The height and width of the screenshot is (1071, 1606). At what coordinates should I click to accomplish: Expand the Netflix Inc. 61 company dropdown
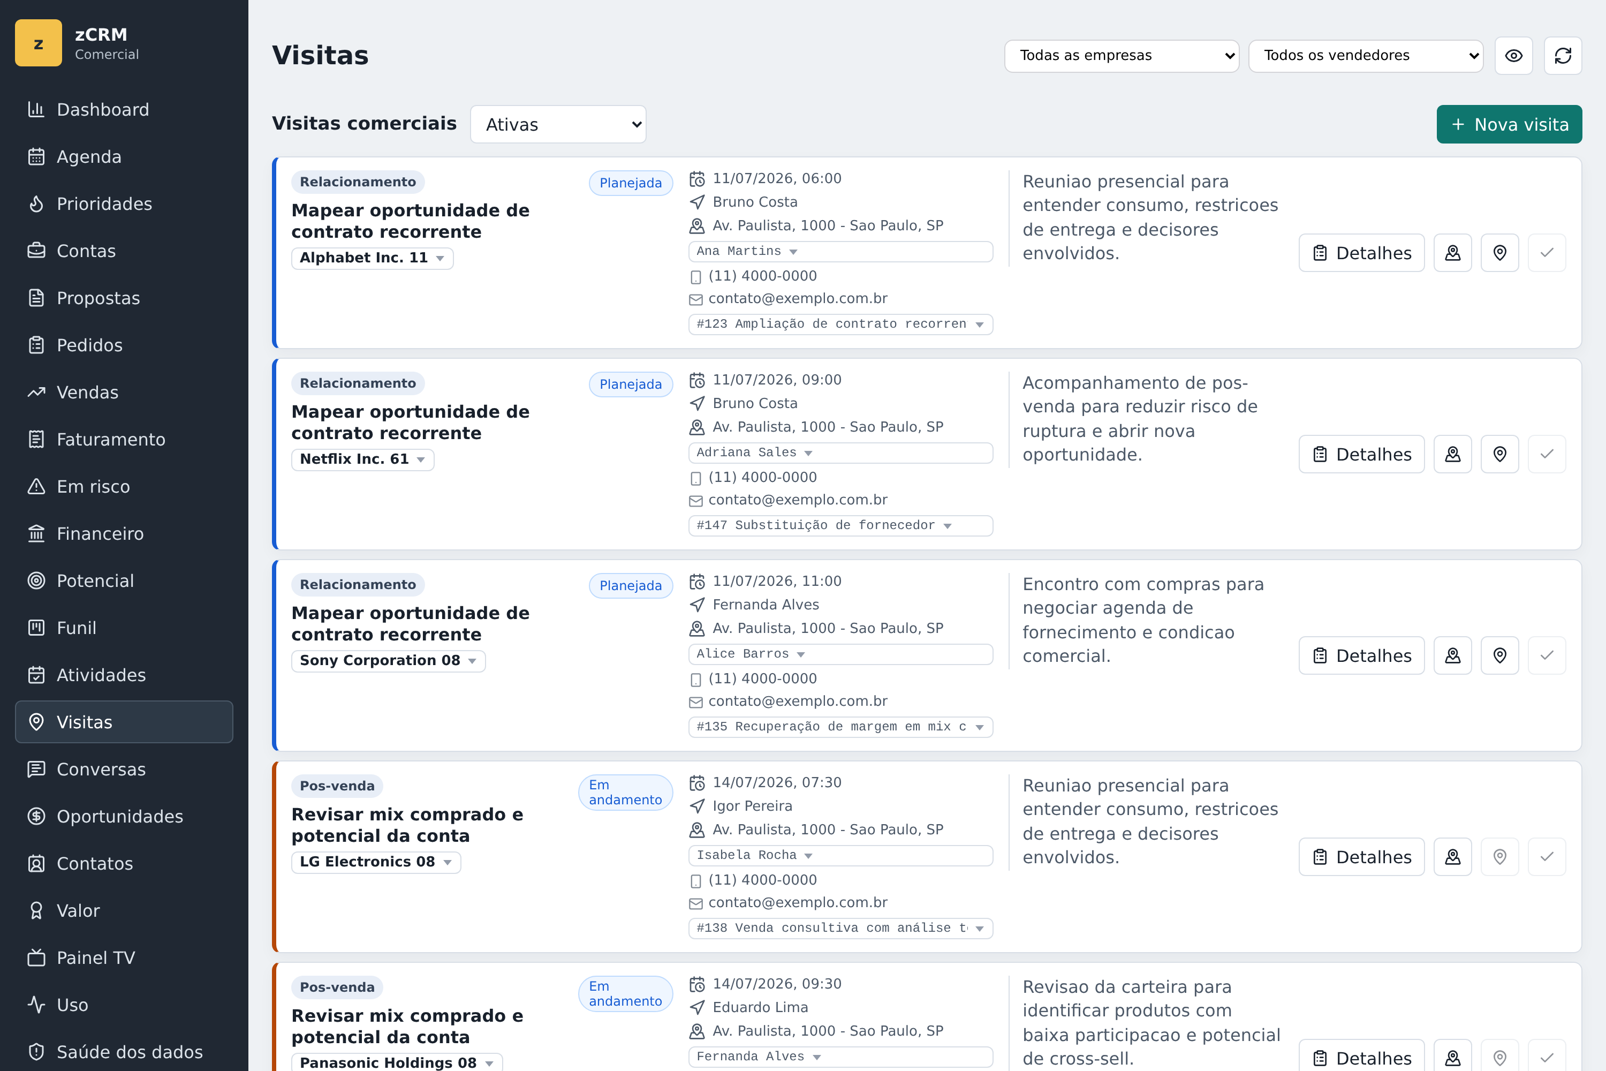[362, 459]
